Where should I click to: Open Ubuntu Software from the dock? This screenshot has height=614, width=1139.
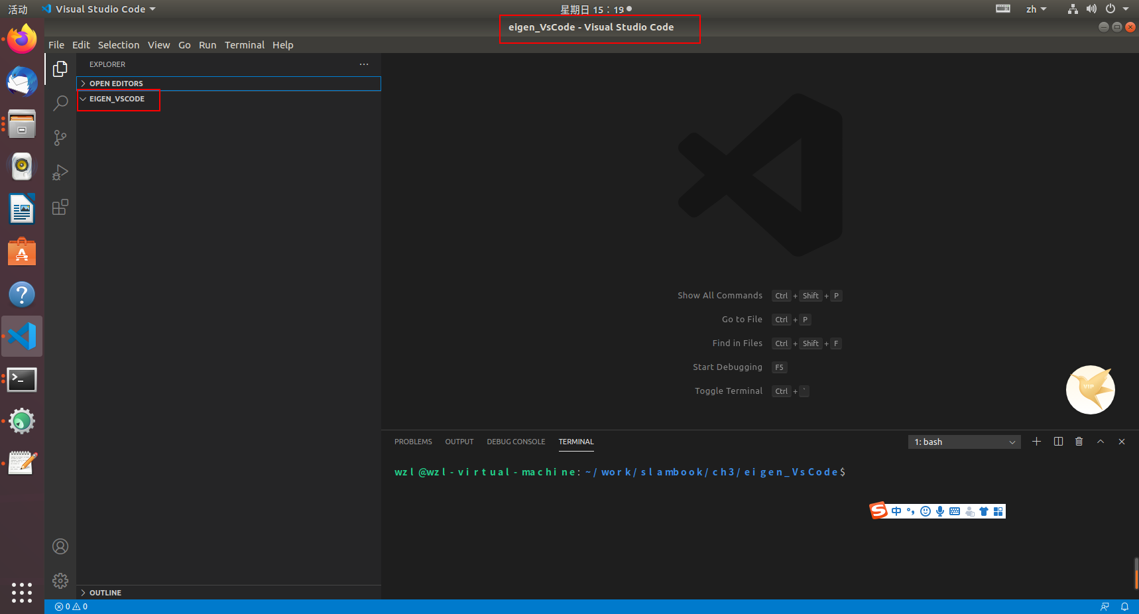pyautogui.click(x=22, y=251)
